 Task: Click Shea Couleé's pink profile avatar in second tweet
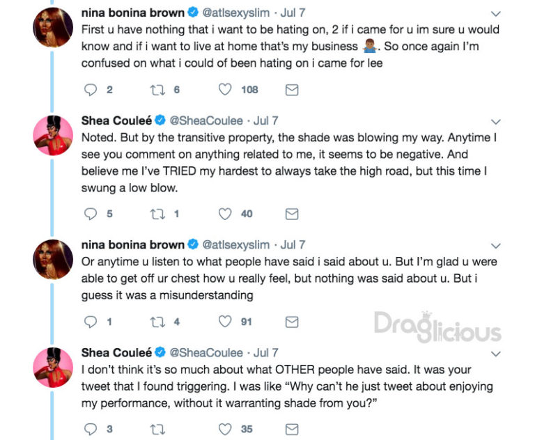click(x=53, y=135)
